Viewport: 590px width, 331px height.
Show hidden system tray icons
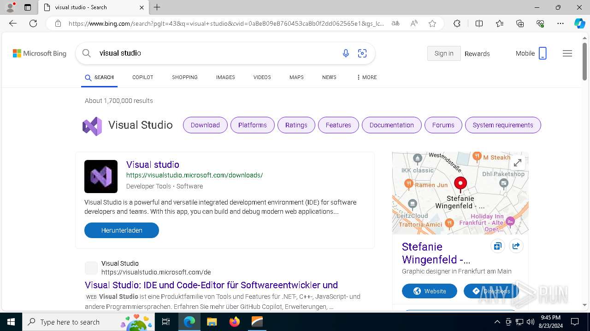pos(497,322)
